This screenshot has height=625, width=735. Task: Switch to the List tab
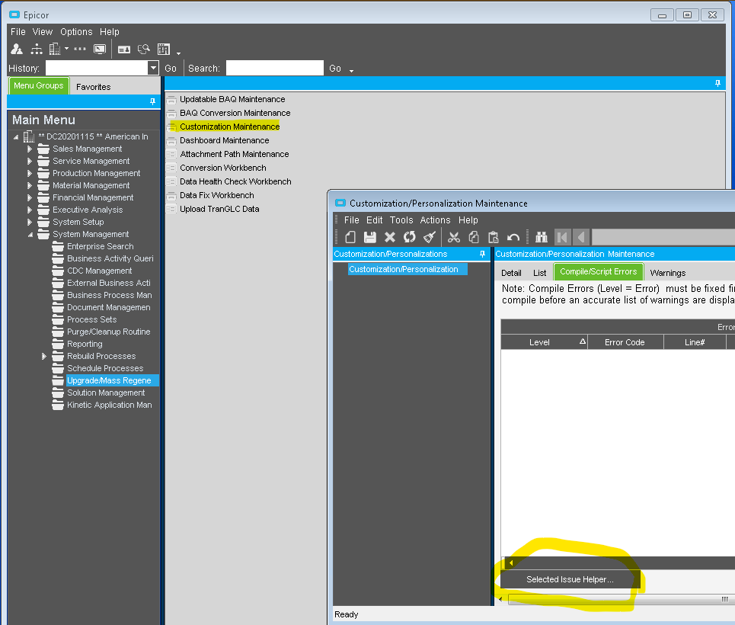coord(539,273)
